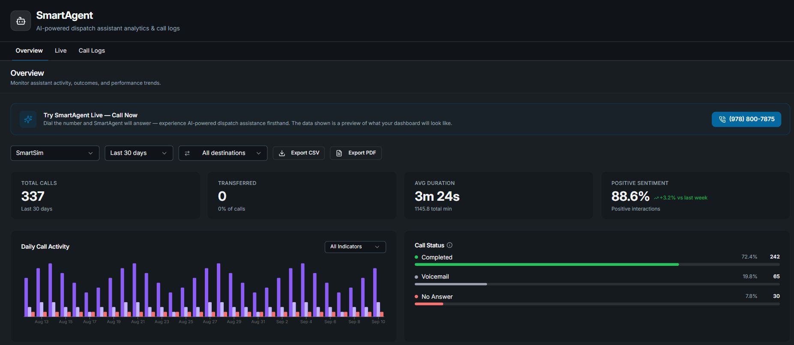Click the Positive Sentiment 88.6% value
This screenshot has height=345, width=794.
point(630,196)
